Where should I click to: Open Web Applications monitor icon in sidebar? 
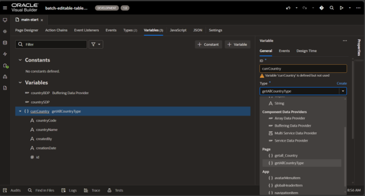tap(5, 20)
